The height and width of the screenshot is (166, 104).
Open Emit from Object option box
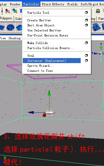(x=86, y=25)
